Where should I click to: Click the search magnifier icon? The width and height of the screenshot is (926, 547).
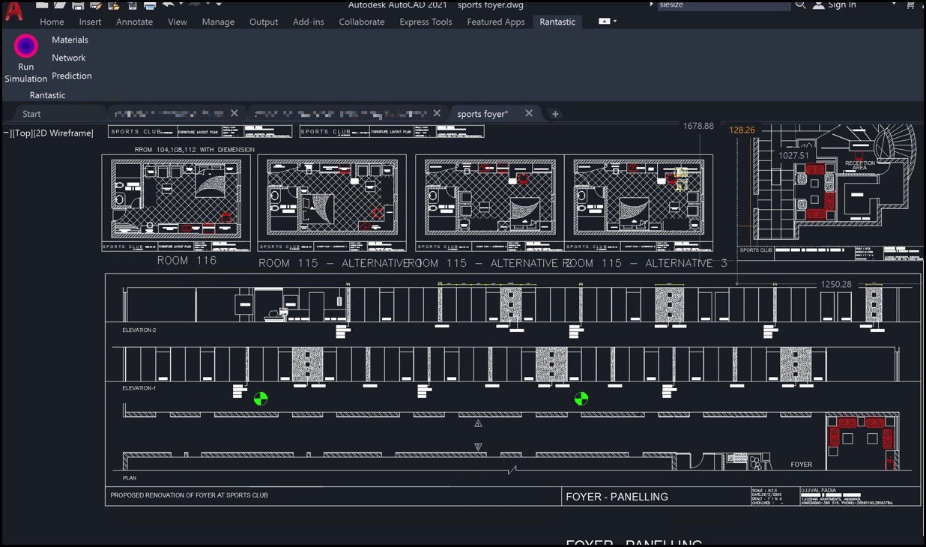(x=801, y=5)
